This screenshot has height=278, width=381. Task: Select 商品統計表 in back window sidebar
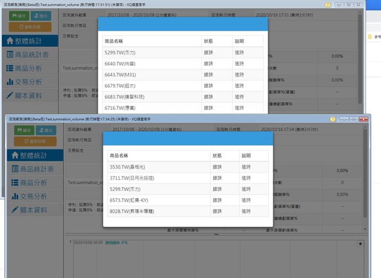[30, 55]
